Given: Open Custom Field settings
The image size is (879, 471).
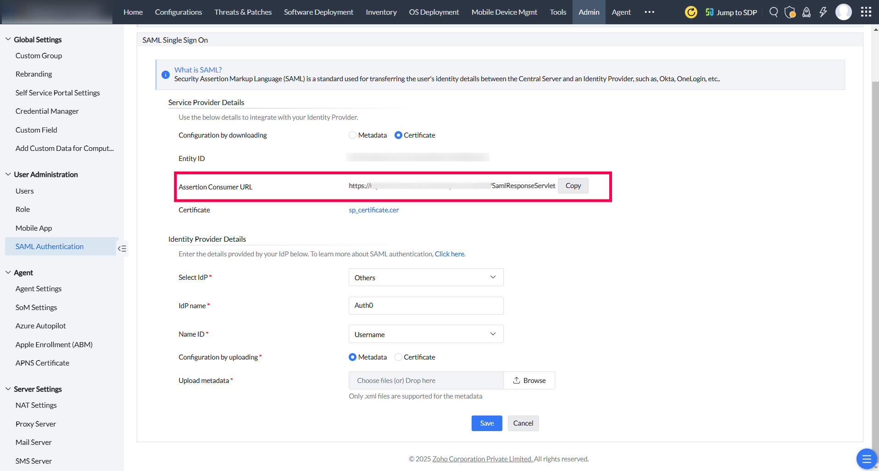Looking at the screenshot, I should pyautogui.click(x=36, y=130).
